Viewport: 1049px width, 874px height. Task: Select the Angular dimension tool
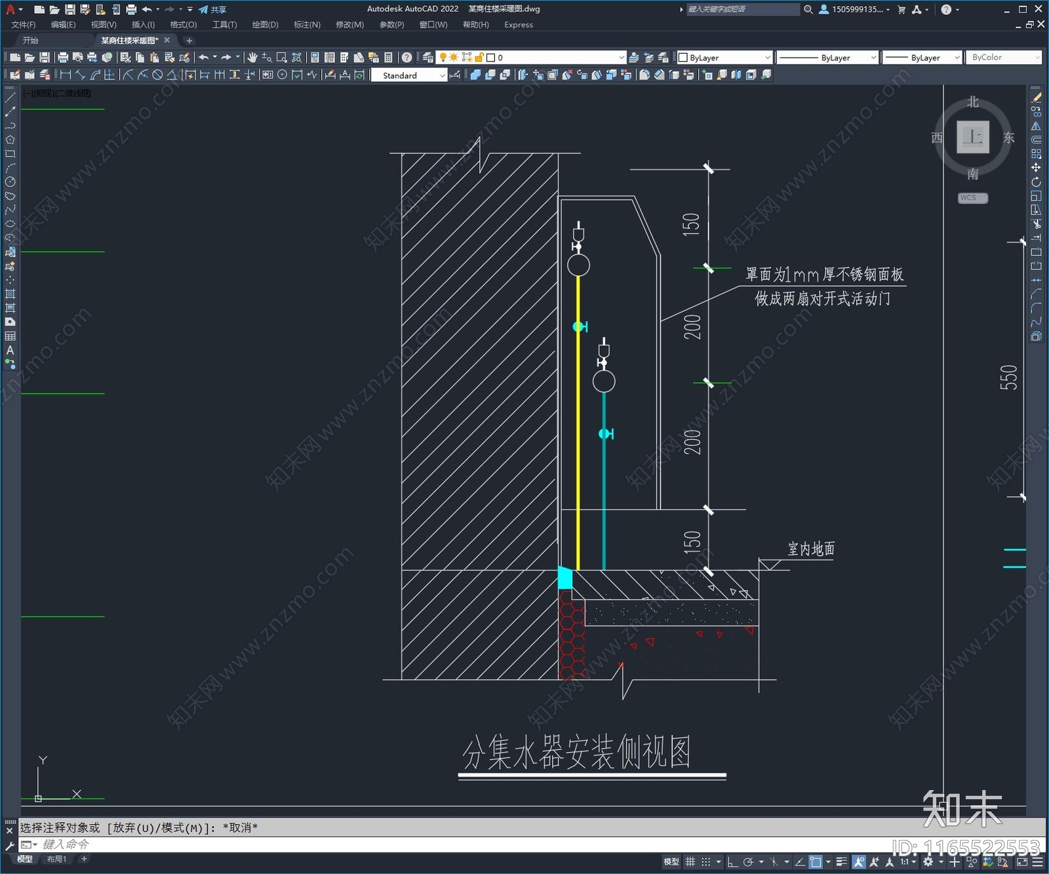coord(172,75)
